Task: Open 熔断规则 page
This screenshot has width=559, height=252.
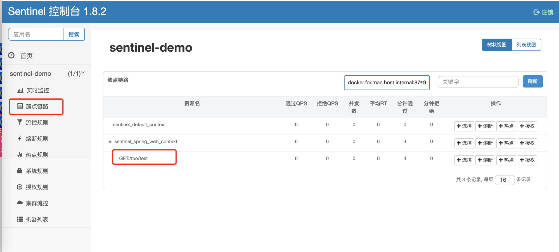Action: point(37,139)
